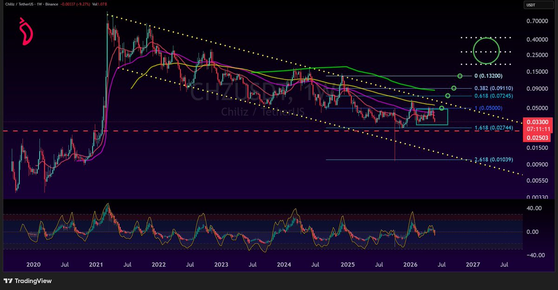
Task: Click the 2022 label on time axis
Action: (x=159, y=265)
